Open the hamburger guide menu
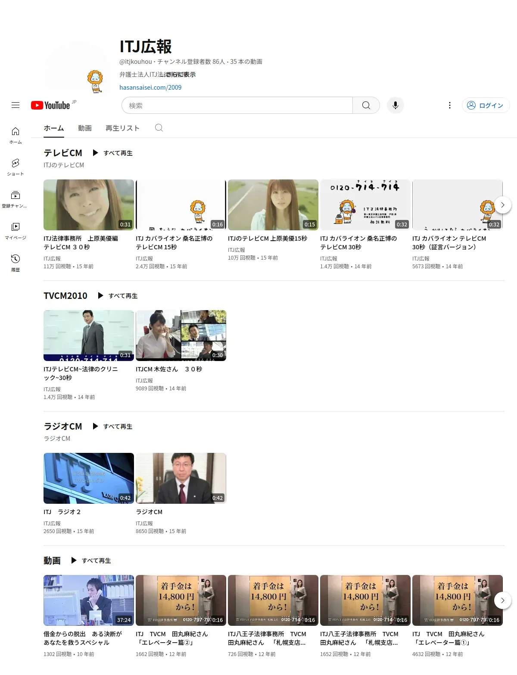Image resolution: width=517 pixels, height=675 pixels. click(x=16, y=105)
